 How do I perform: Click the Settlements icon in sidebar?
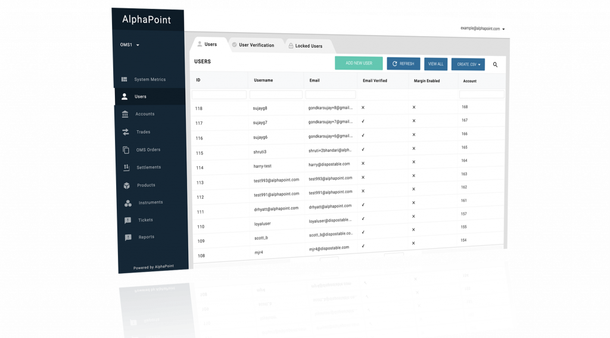click(x=126, y=168)
